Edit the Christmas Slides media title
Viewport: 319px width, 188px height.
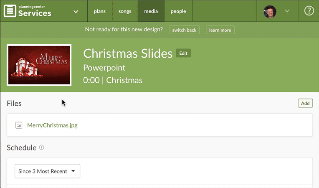(x=183, y=53)
